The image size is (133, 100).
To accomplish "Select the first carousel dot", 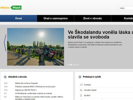I will click(x=69, y=65).
